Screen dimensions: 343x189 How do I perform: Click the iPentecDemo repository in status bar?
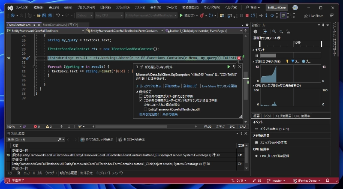pos(306,181)
